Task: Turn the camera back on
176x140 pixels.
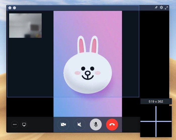Action: pyautogui.click(x=63, y=124)
